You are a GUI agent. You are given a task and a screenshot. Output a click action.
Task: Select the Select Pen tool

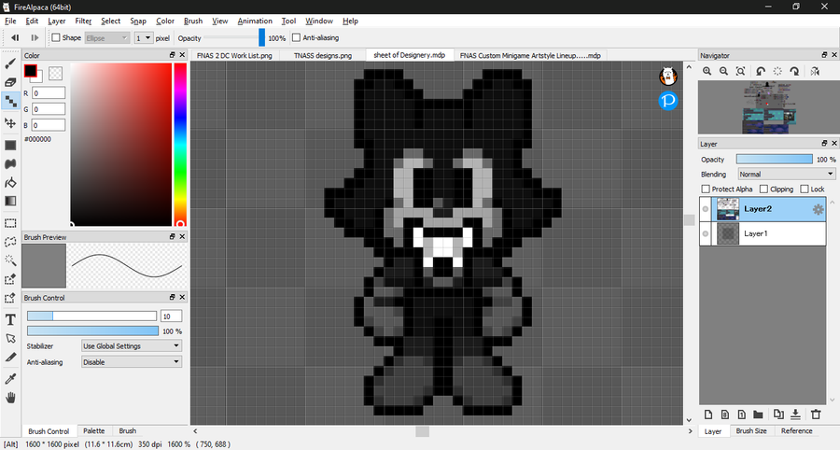(10, 279)
